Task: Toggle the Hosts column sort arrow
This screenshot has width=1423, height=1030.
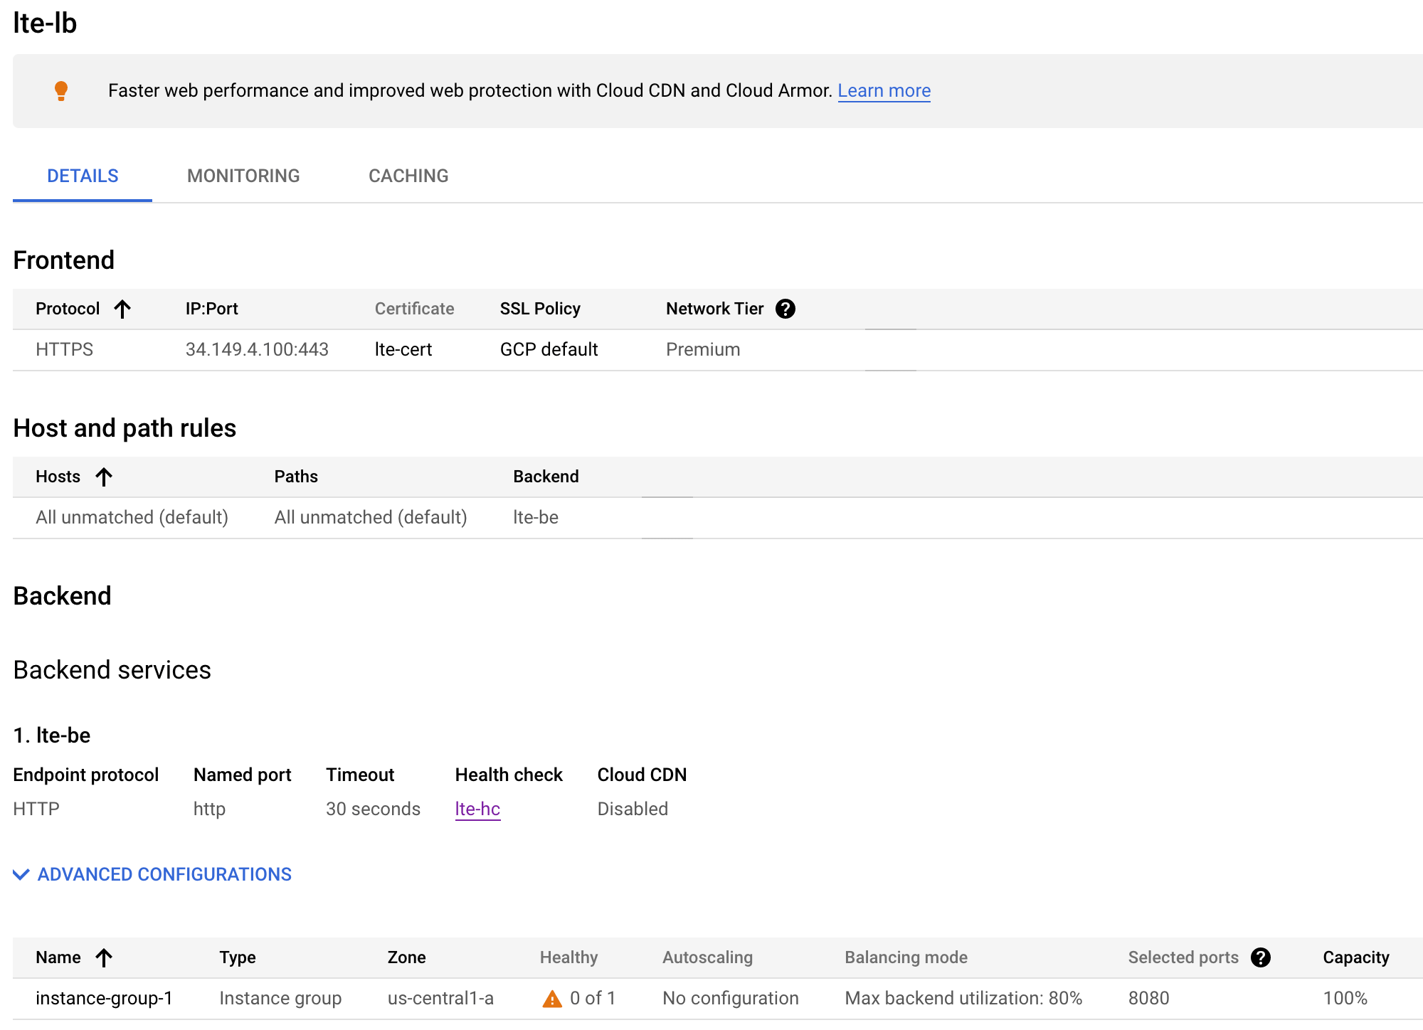Action: (104, 476)
